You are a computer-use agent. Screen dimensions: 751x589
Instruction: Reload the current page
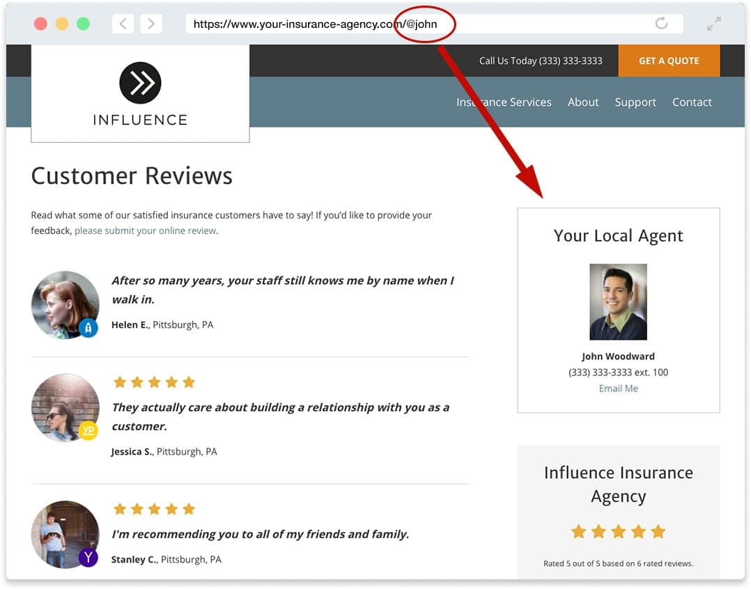pos(661,23)
